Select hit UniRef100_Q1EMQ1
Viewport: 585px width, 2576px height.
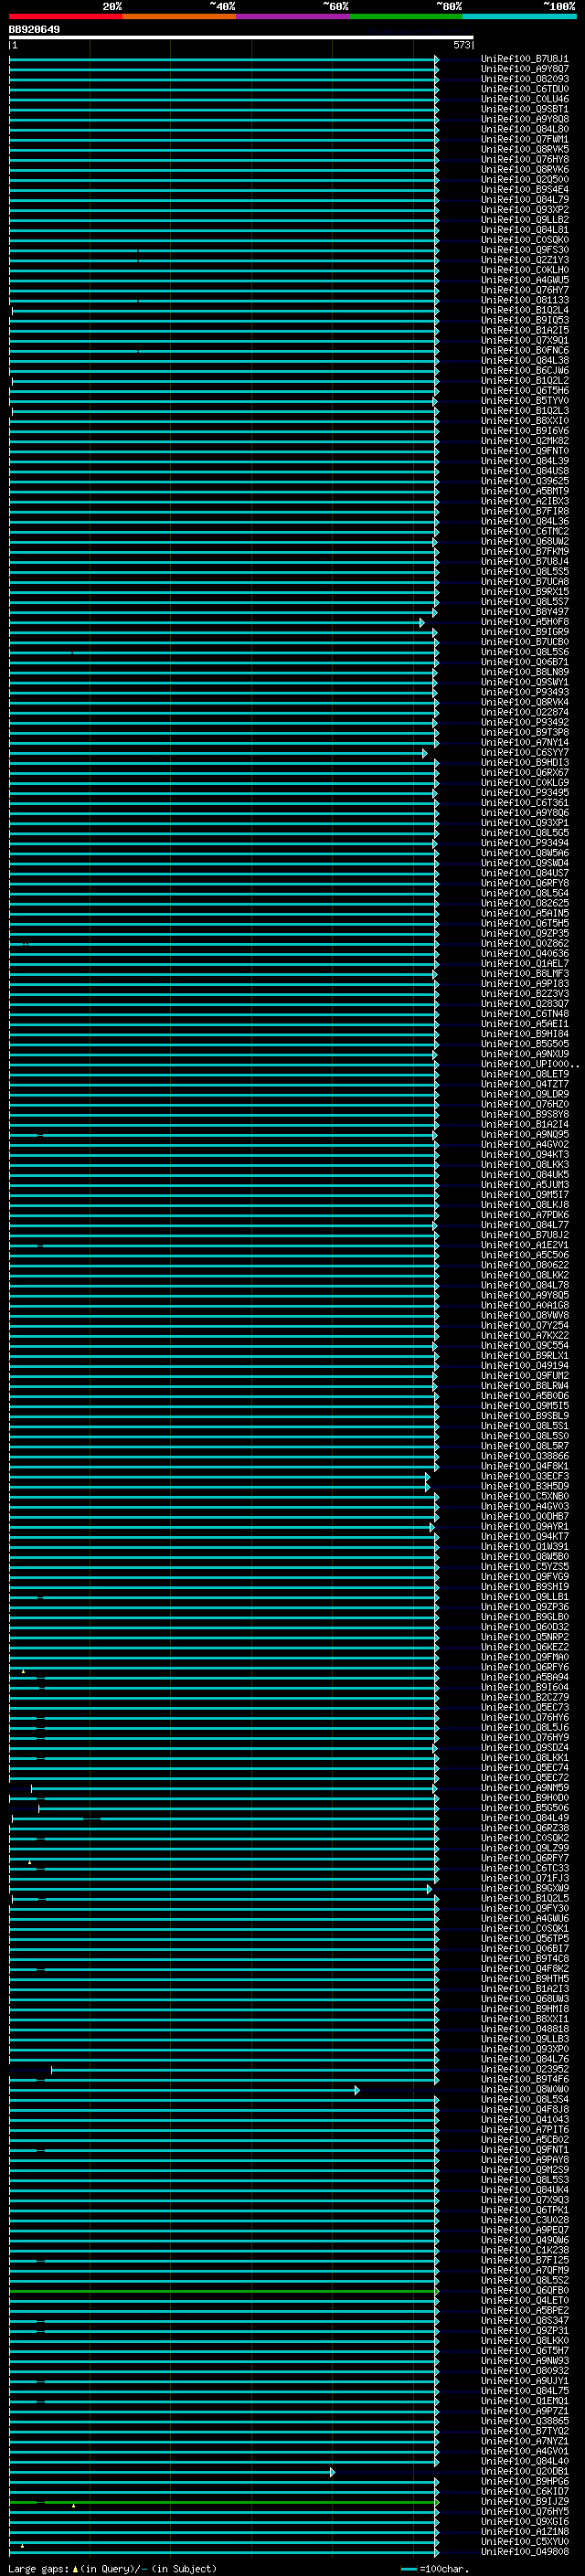pos(525,2400)
